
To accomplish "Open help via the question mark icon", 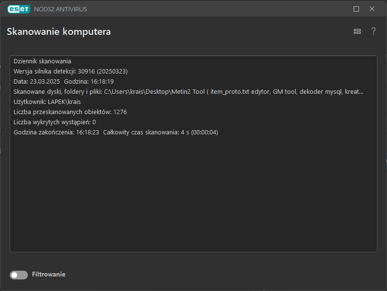I will point(373,31).
